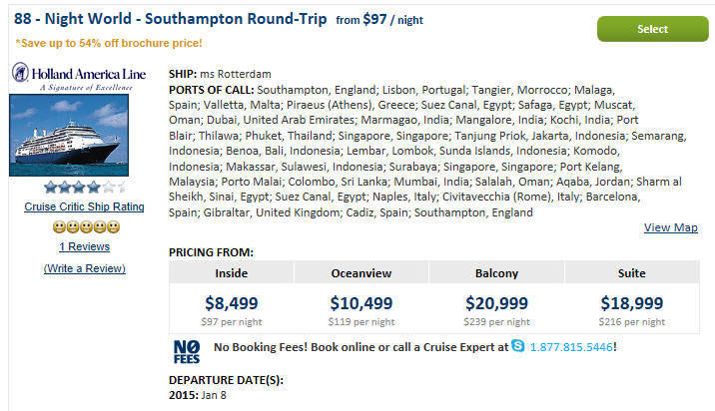
Task: Choose the $20,999 Balcony price
Action: pos(496,303)
